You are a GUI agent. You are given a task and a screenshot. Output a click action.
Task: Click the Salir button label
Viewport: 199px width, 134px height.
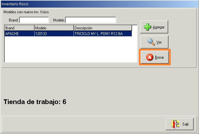click(x=185, y=124)
